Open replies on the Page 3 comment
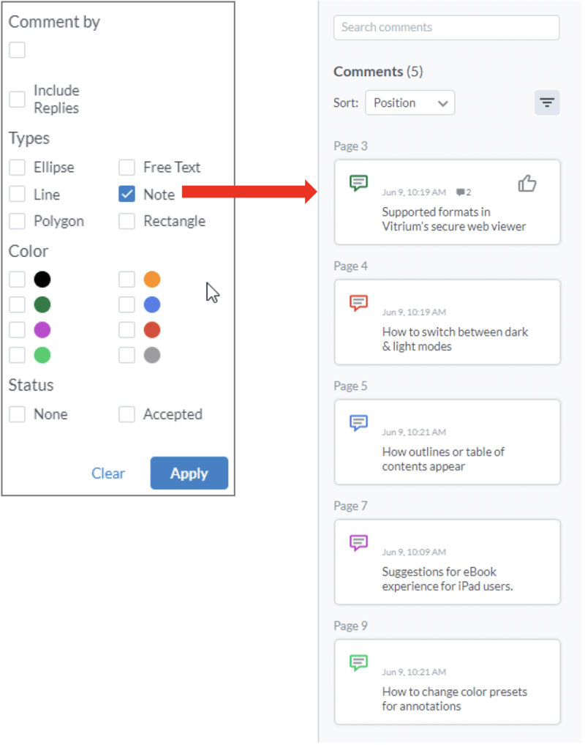Screen dimensions: 585x745 (464, 192)
